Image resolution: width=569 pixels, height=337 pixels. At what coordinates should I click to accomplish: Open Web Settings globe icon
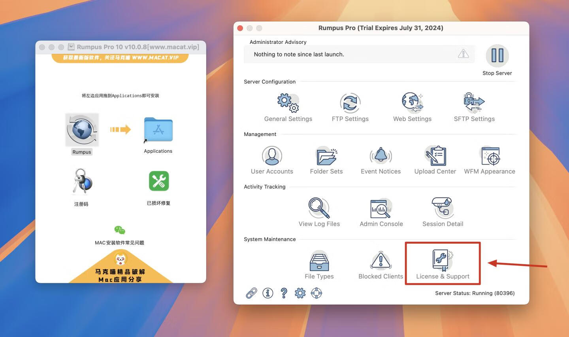tap(412, 103)
